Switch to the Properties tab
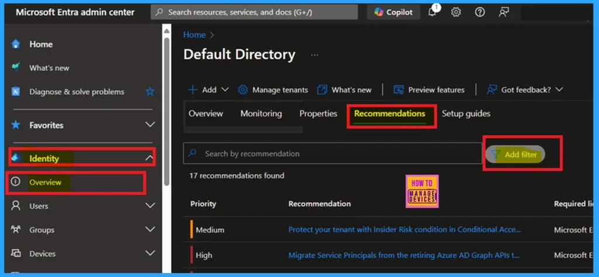The image size is (599, 277). point(318,114)
